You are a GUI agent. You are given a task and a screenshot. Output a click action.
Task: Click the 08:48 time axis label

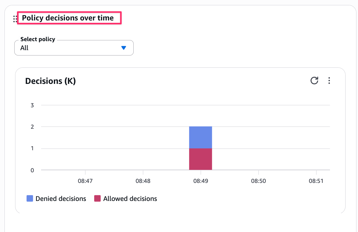(x=143, y=181)
